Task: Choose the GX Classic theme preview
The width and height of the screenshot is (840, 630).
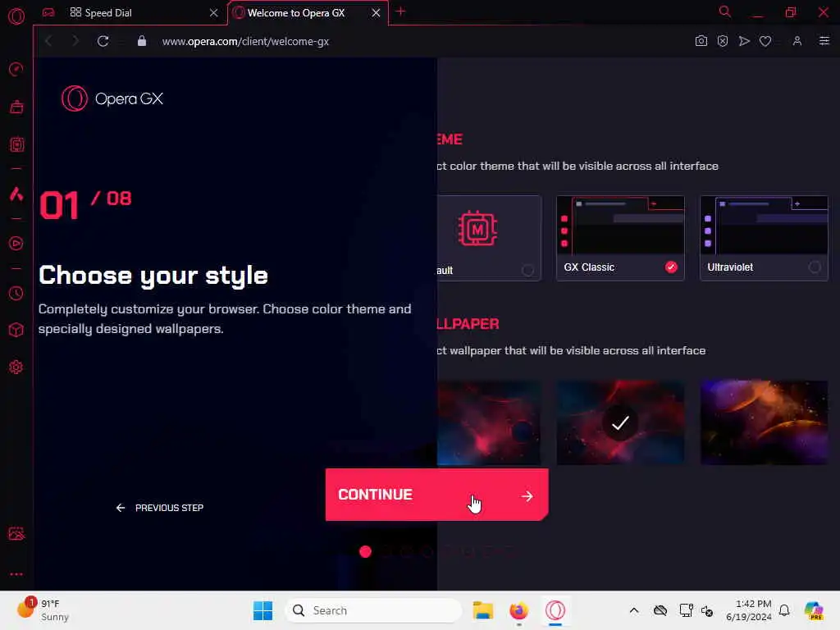Action: coord(620,225)
